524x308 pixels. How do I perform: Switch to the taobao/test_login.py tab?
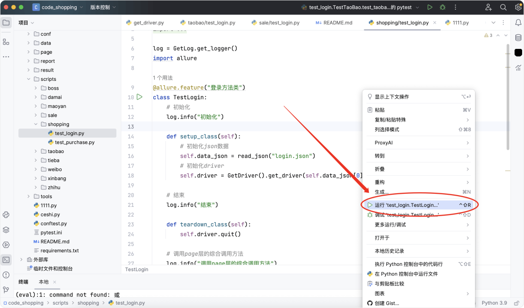[208, 23]
